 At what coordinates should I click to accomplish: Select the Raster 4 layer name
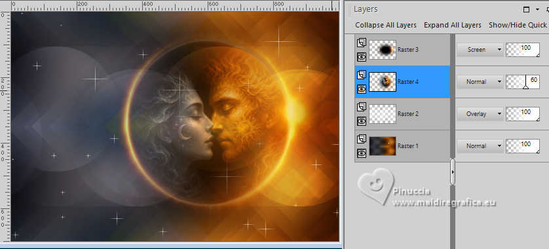[408, 82]
